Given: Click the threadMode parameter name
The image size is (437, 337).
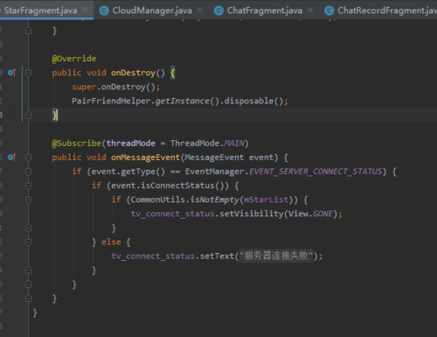Looking at the screenshot, I should pos(130,144).
